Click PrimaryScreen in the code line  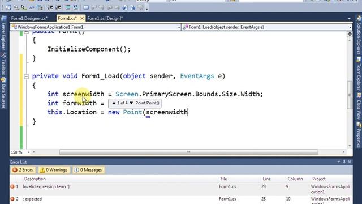(x=166, y=94)
